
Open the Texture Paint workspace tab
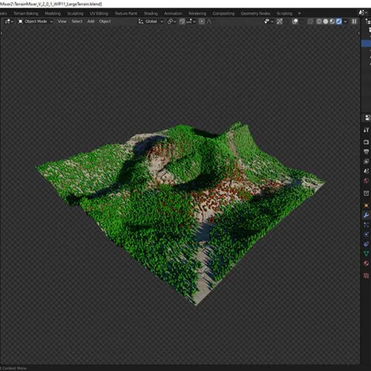pyautogui.click(x=125, y=13)
